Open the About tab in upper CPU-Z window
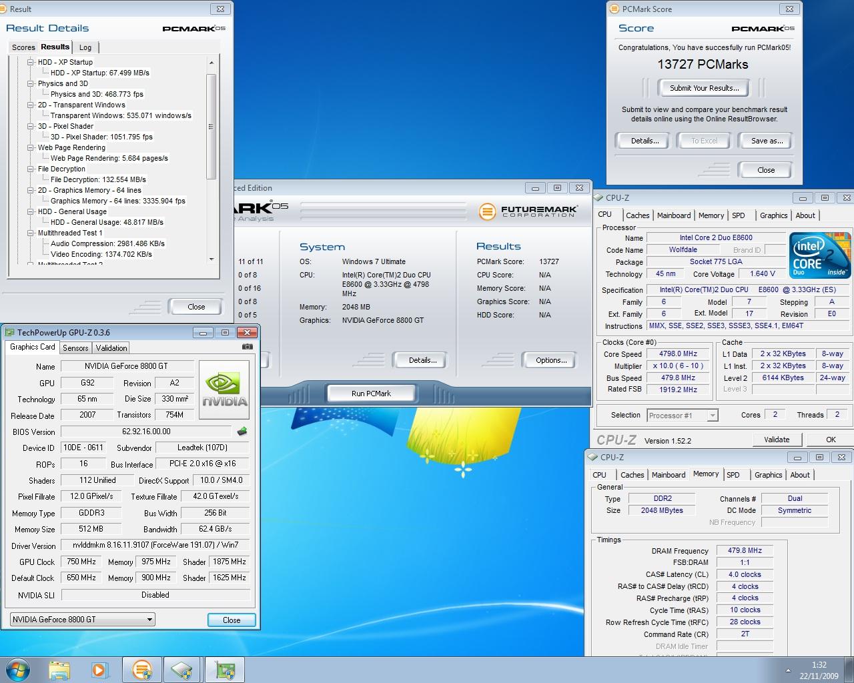Viewport: 854px width, 683px height. [805, 215]
